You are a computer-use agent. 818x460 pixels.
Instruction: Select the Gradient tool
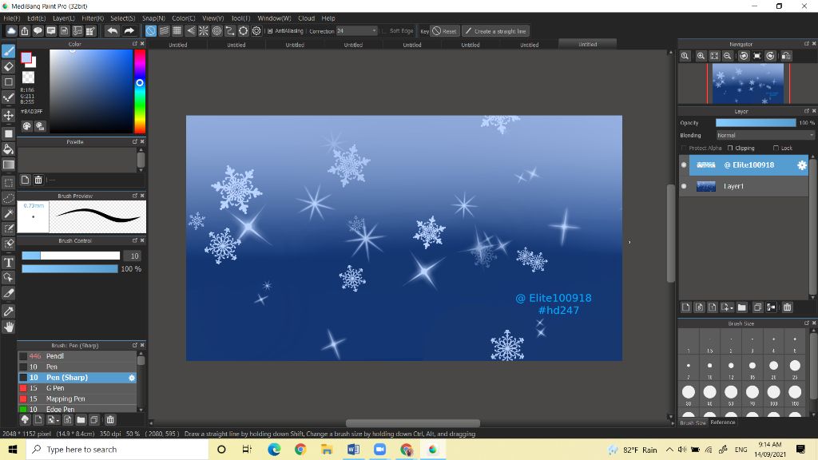[8, 165]
